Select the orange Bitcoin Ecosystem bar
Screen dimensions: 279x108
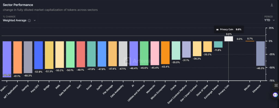[x=165, y=53]
